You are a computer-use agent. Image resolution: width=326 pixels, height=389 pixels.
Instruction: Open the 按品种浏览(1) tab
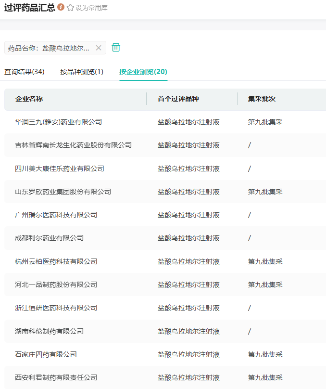[82, 72]
